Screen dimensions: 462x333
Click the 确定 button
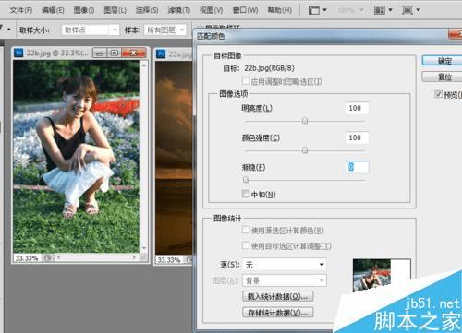444,61
